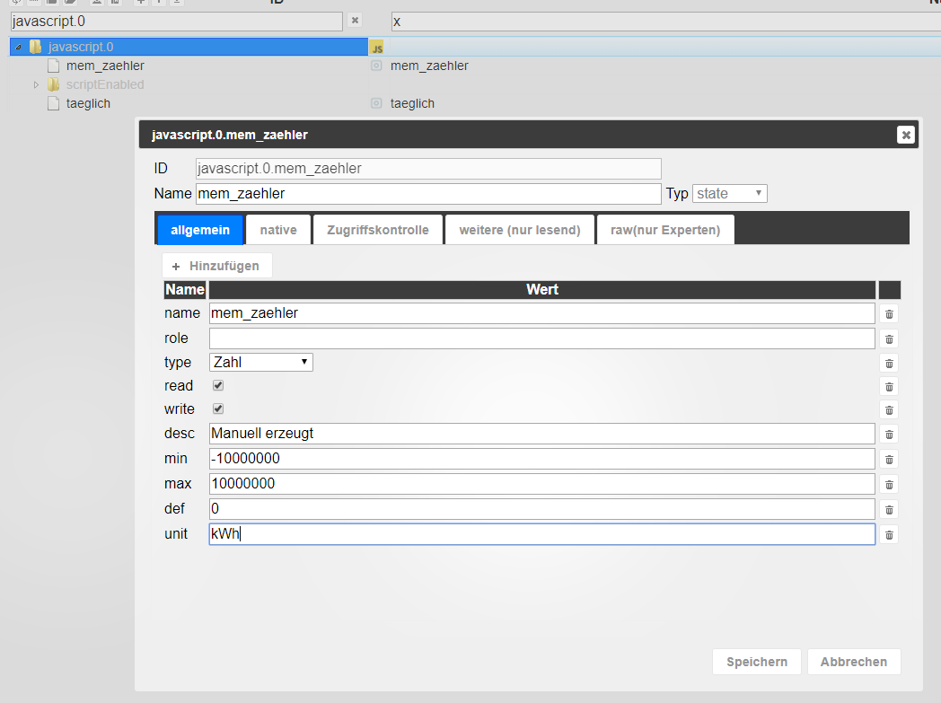Click Abbrechen to cancel editing
Viewport: 941px width, 703px height.
(x=853, y=662)
